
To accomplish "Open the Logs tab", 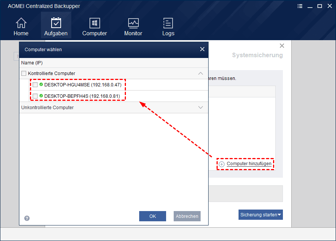I will point(168,27).
